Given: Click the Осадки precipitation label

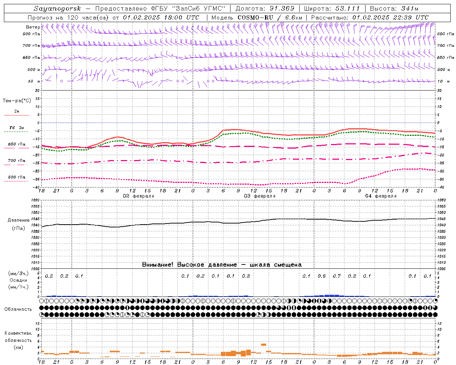Looking at the screenshot, I should 19,280.
